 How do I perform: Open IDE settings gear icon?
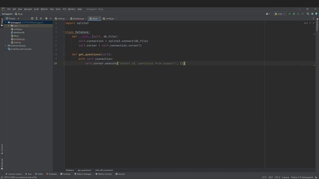click(313, 14)
